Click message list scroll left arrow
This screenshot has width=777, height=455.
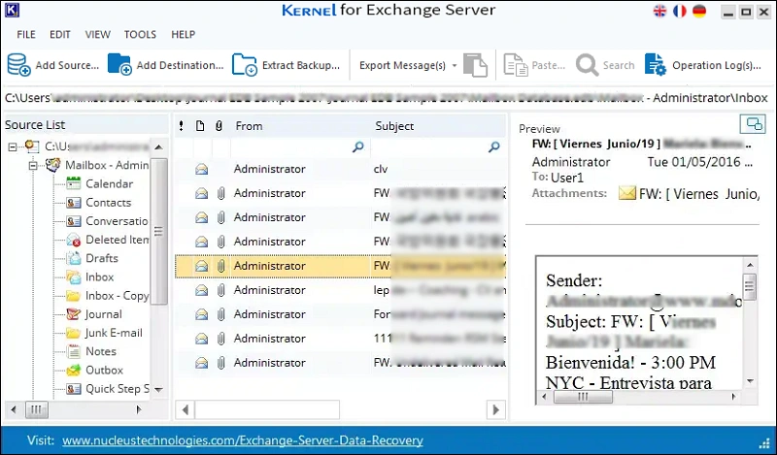(x=185, y=410)
